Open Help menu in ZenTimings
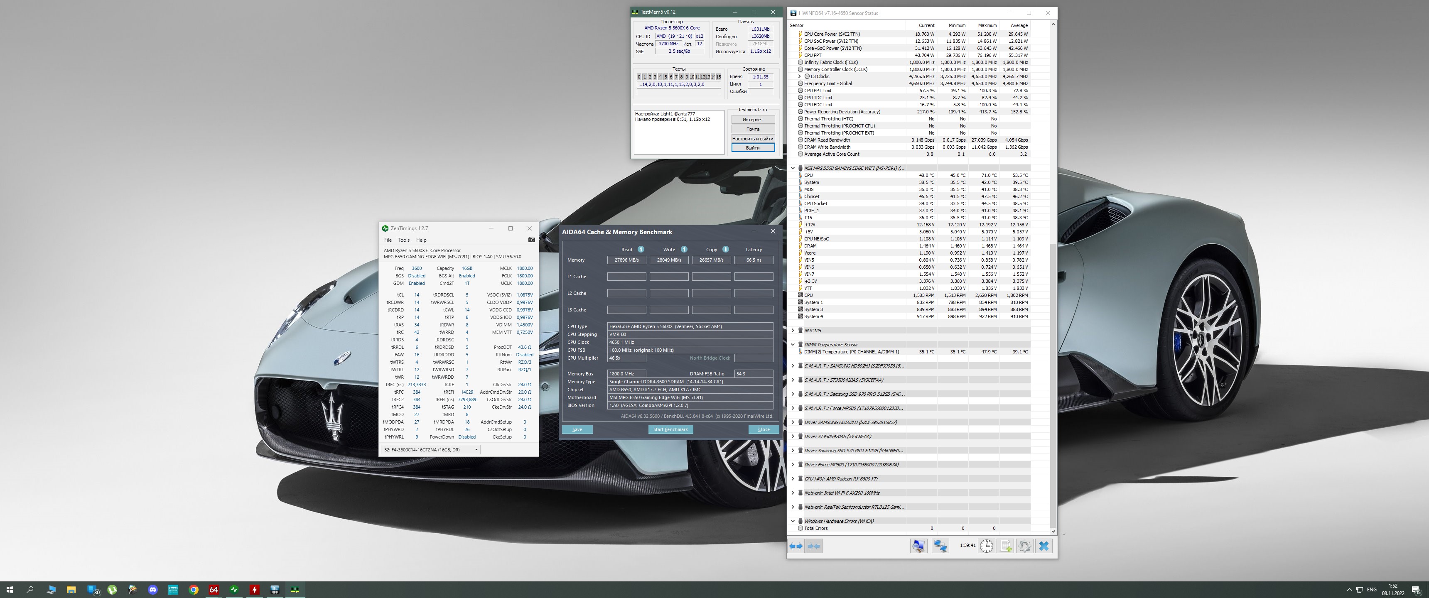This screenshot has width=1429, height=598. pos(421,240)
